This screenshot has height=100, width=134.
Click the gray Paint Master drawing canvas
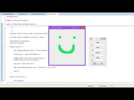click(x=67, y=47)
